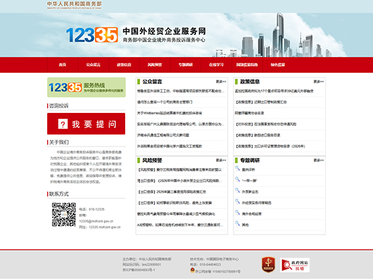Open the 外贸新业态 topic
Viewport: 373px width, 279px height.
(250, 192)
